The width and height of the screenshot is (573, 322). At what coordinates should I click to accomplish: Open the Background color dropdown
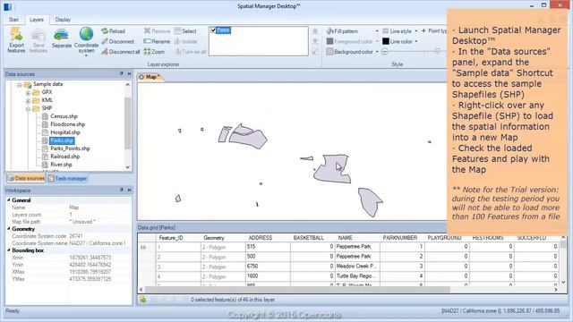377,52
